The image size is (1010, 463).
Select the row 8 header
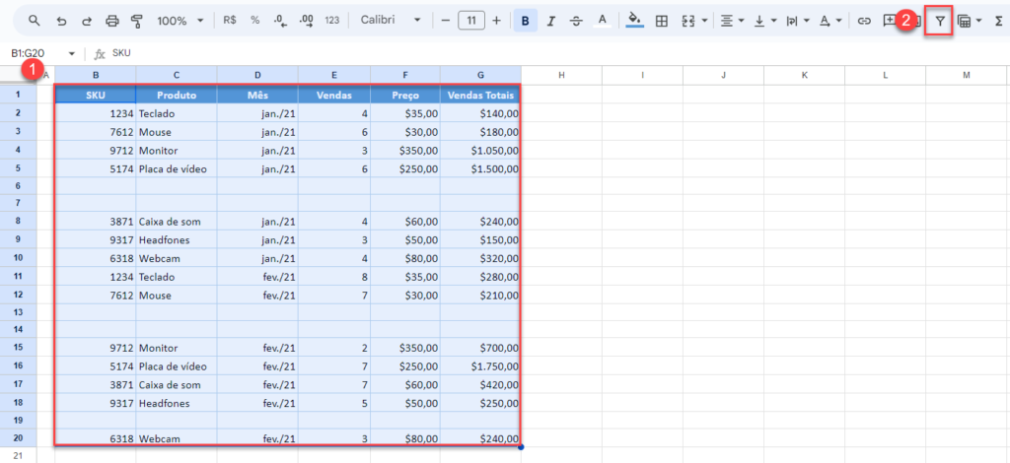click(x=18, y=222)
